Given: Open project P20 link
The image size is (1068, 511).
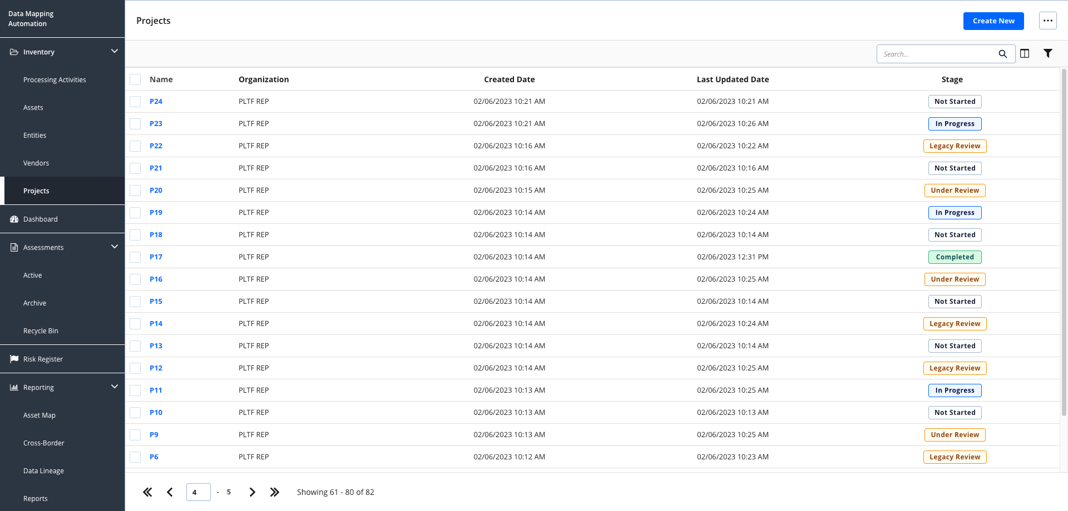Looking at the screenshot, I should point(156,191).
